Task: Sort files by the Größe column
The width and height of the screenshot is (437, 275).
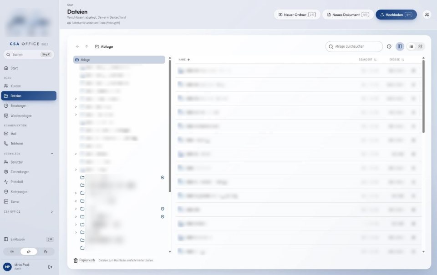Action: click(396, 60)
